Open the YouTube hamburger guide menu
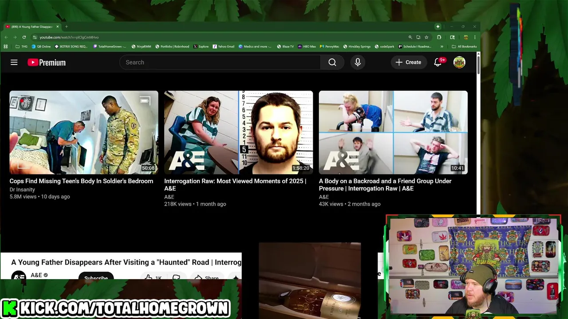Screen dimensions: 568x319 tap(14, 62)
